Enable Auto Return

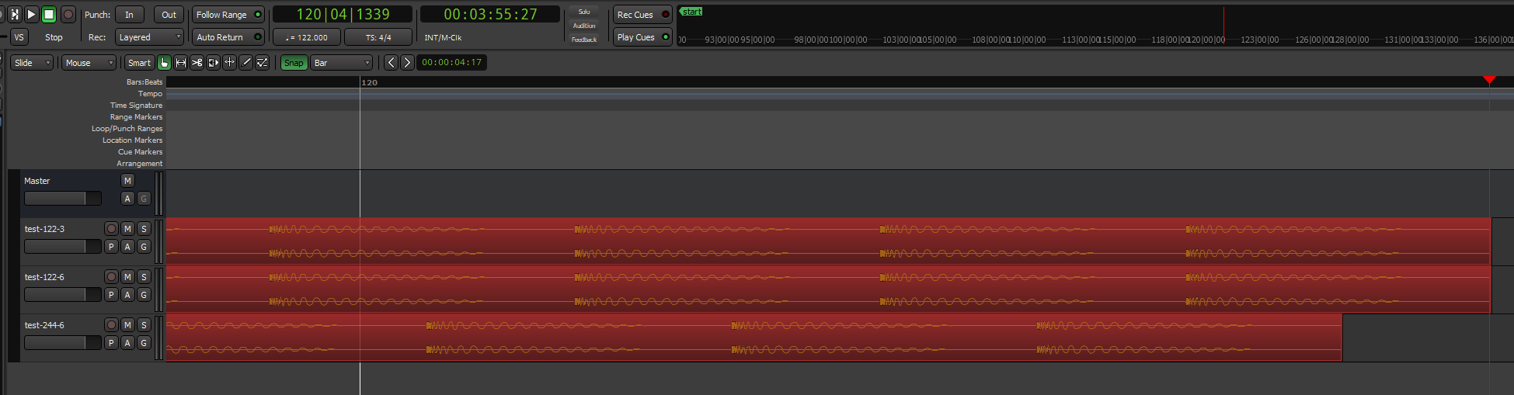[x=228, y=37]
